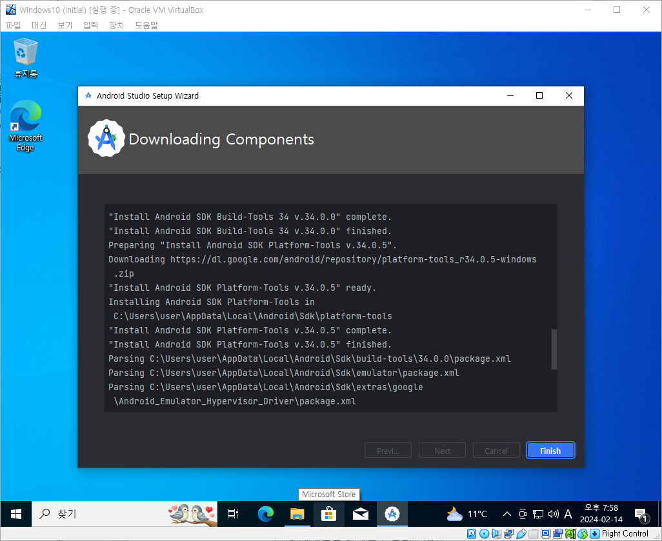Click the green CPU virtualization status icon
The image size is (662, 541).
pos(570,534)
